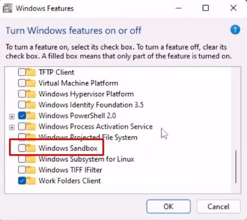Select the Windows Projected File System item
This screenshot has height=220, width=247.
[88, 137]
